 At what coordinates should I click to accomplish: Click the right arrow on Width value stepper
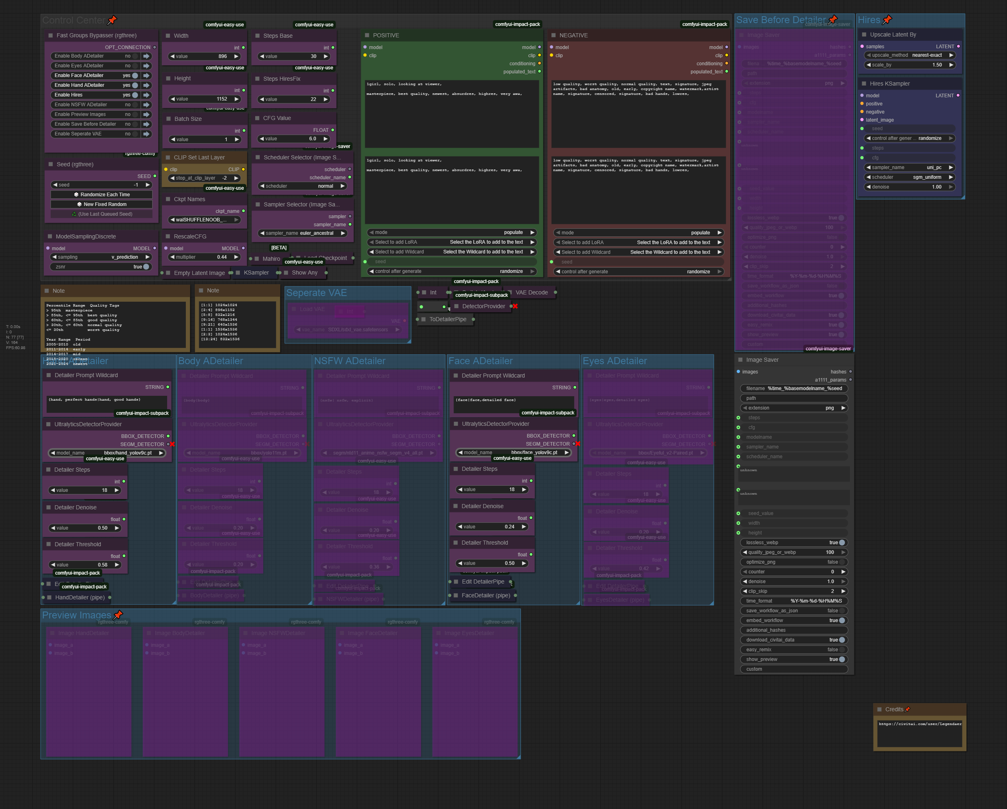237,56
